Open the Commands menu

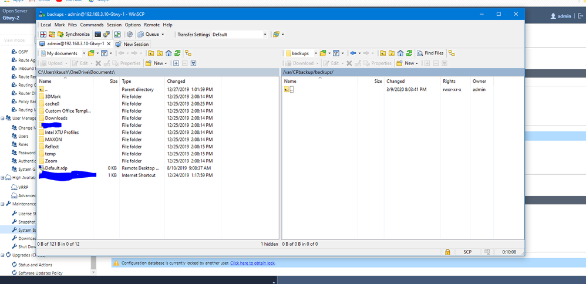pyautogui.click(x=92, y=25)
